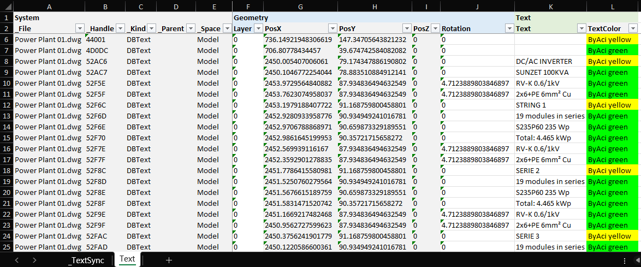The image size is (641, 267).
Task: Open the PosX column filter dropdown
Action: pos(333,28)
